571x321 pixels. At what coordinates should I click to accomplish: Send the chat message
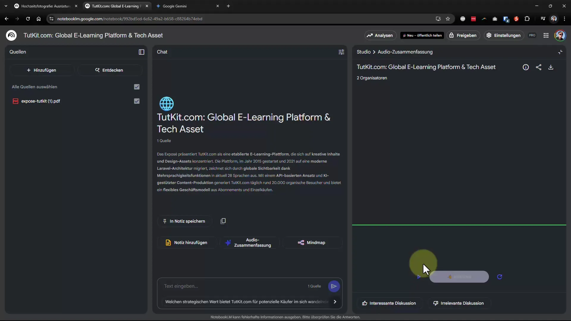(334, 286)
